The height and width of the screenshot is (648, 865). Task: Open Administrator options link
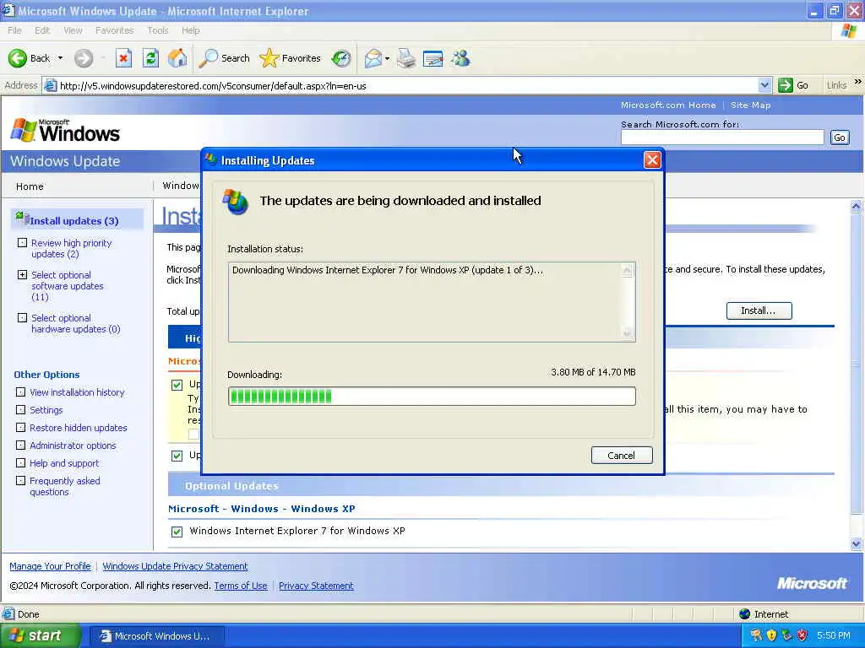(x=73, y=445)
